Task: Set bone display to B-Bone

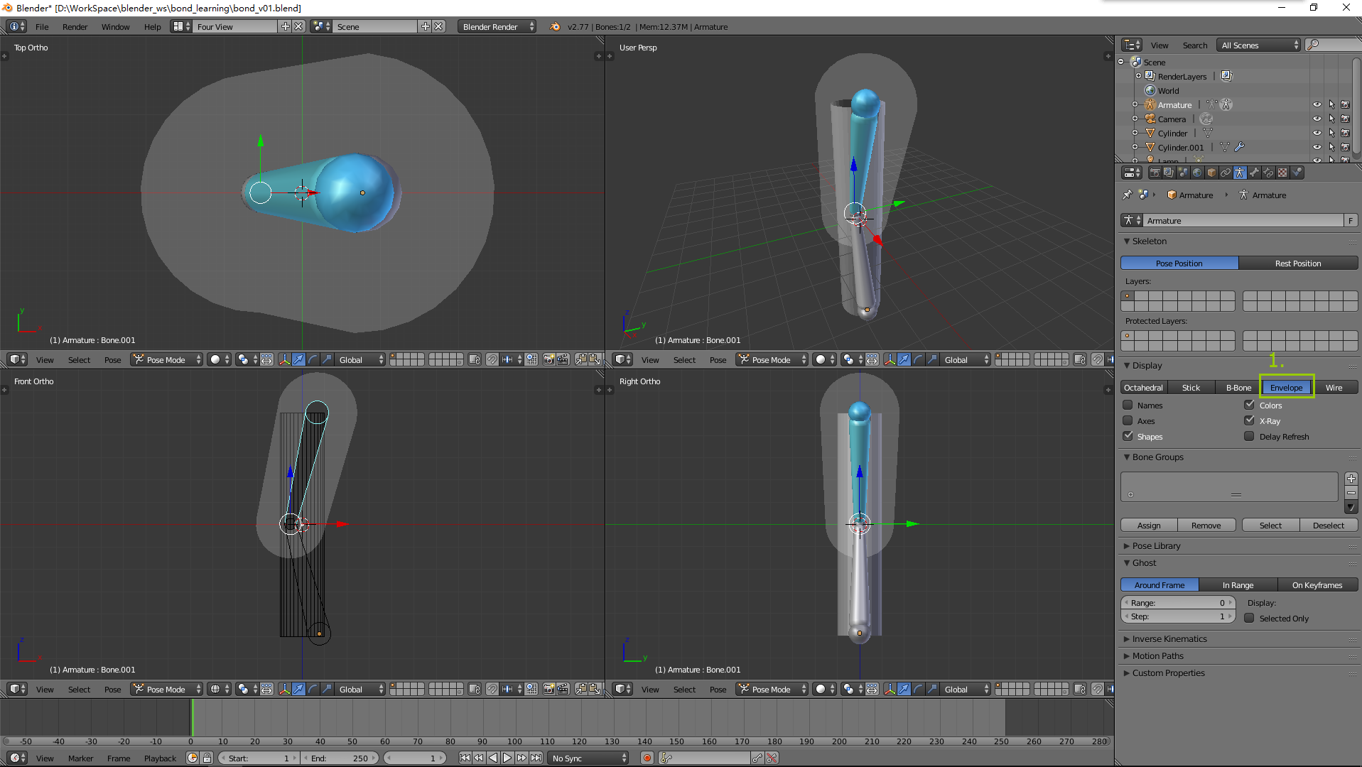Action: point(1238,387)
